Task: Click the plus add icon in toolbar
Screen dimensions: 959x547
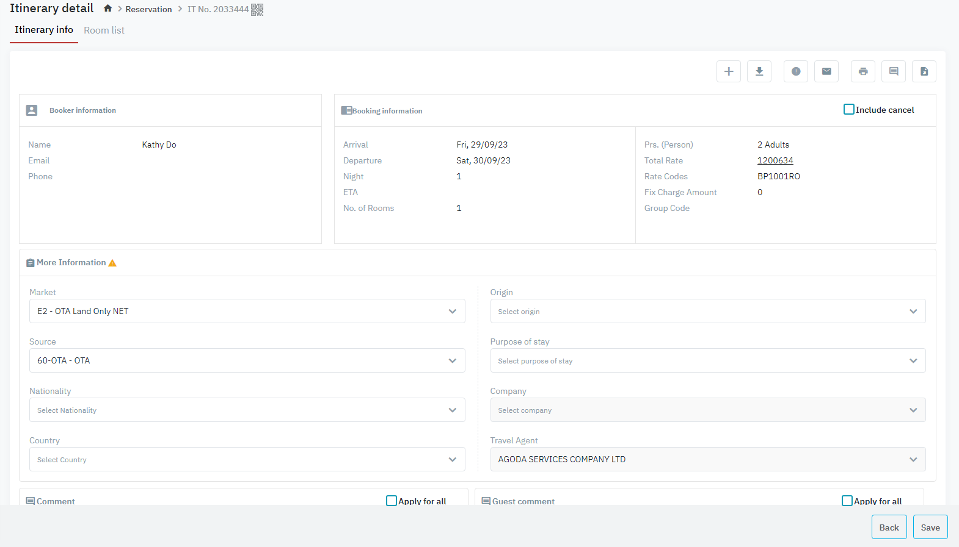Action: coord(729,71)
